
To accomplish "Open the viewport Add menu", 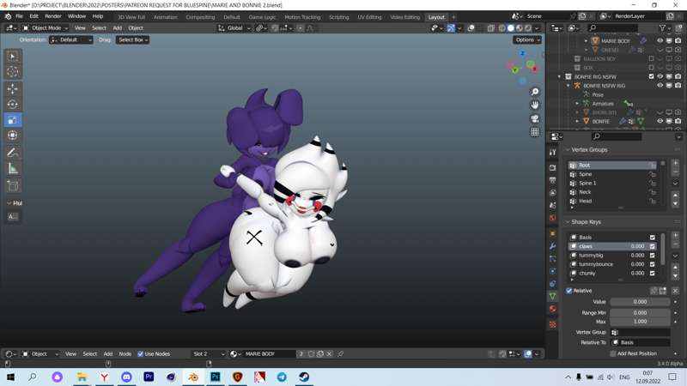I will (x=117, y=28).
